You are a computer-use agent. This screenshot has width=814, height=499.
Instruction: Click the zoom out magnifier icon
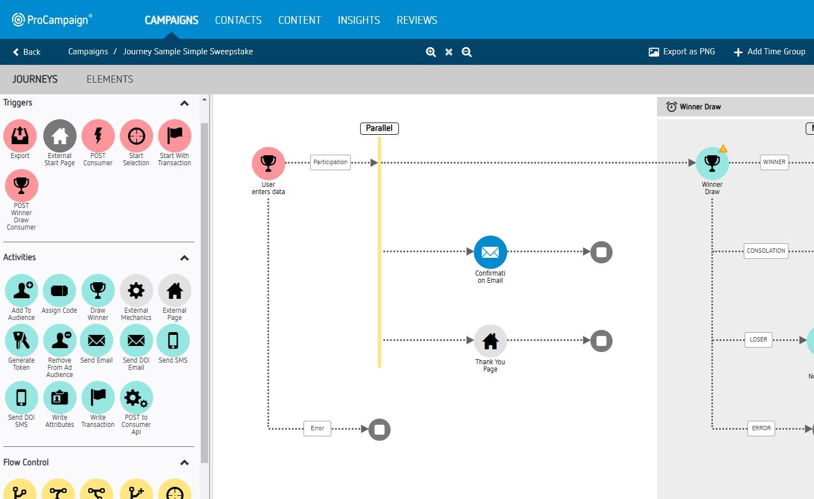click(467, 52)
